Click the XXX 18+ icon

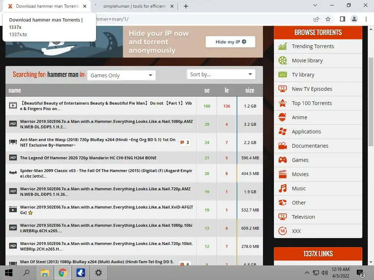[282, 231]
